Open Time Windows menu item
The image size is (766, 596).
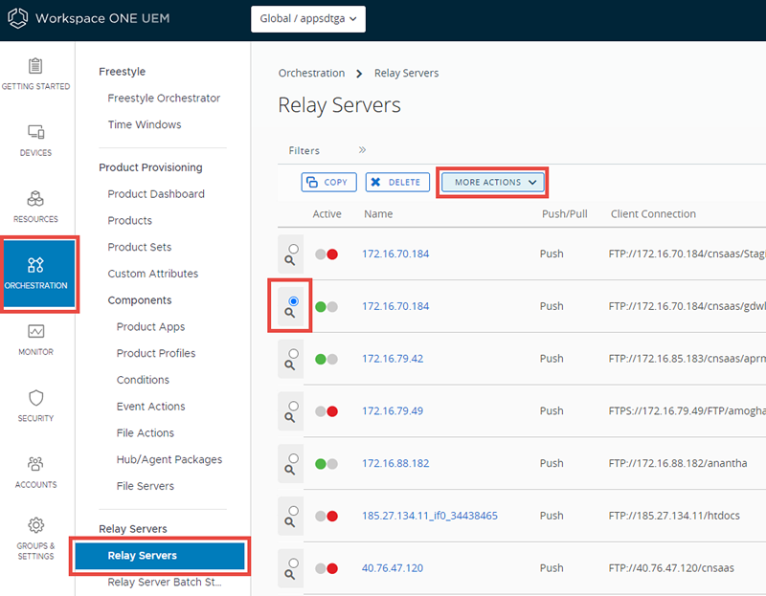coord(145,124)
